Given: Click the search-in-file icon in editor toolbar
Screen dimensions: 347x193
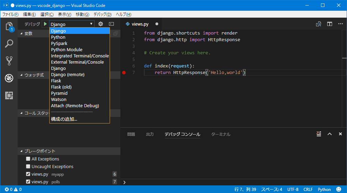Looking at the screenshot, I should (x=319, y=24).
